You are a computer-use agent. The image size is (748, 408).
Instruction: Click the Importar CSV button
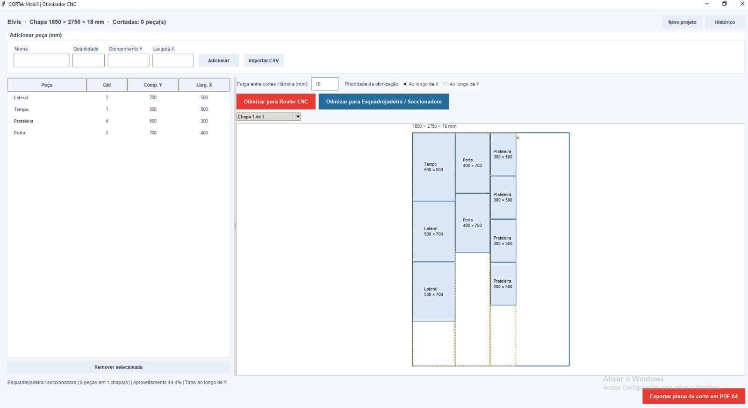[x=264, y=61]
